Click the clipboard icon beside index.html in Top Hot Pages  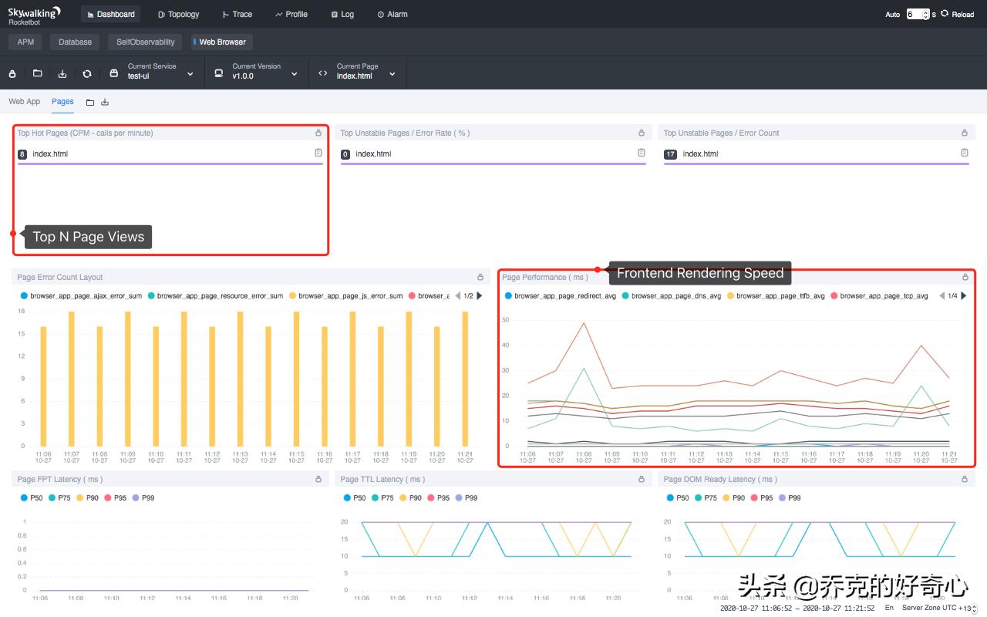pos(317,153)
